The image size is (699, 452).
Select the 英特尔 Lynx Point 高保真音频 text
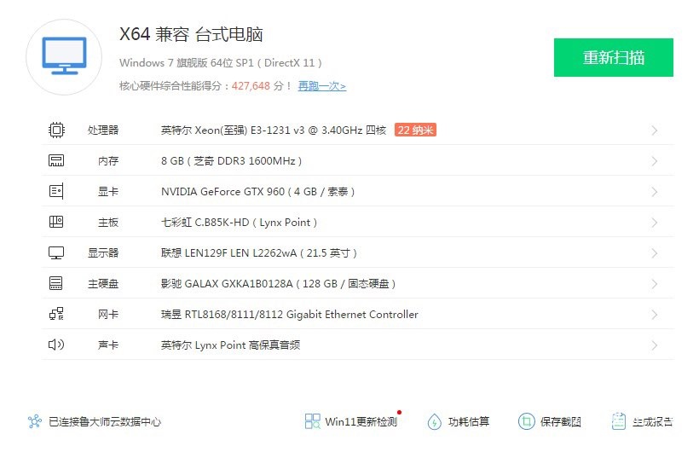230,345
